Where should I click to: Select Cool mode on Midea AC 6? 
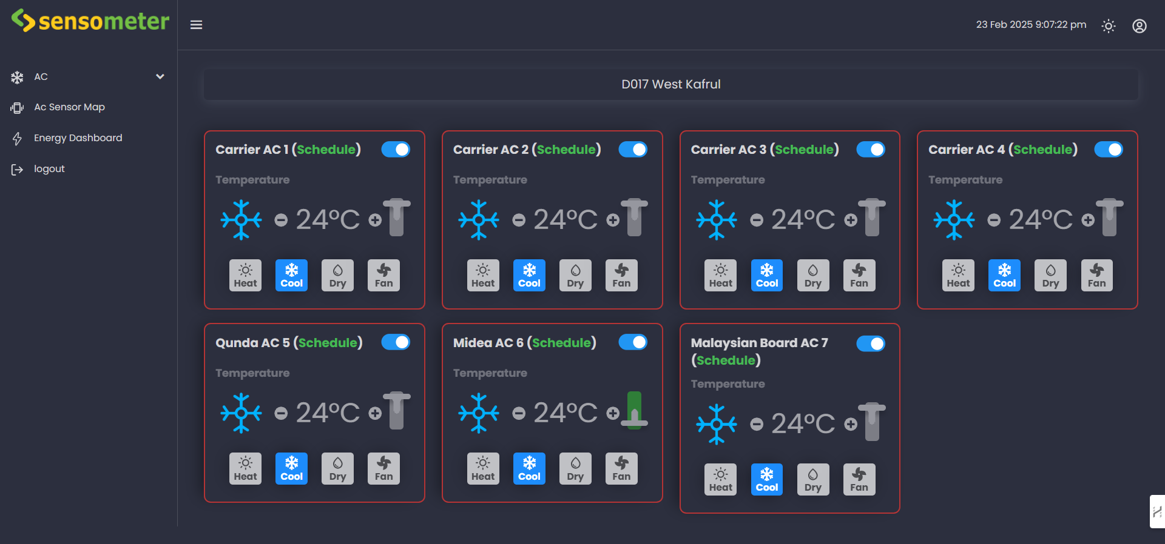click(529, 469)
